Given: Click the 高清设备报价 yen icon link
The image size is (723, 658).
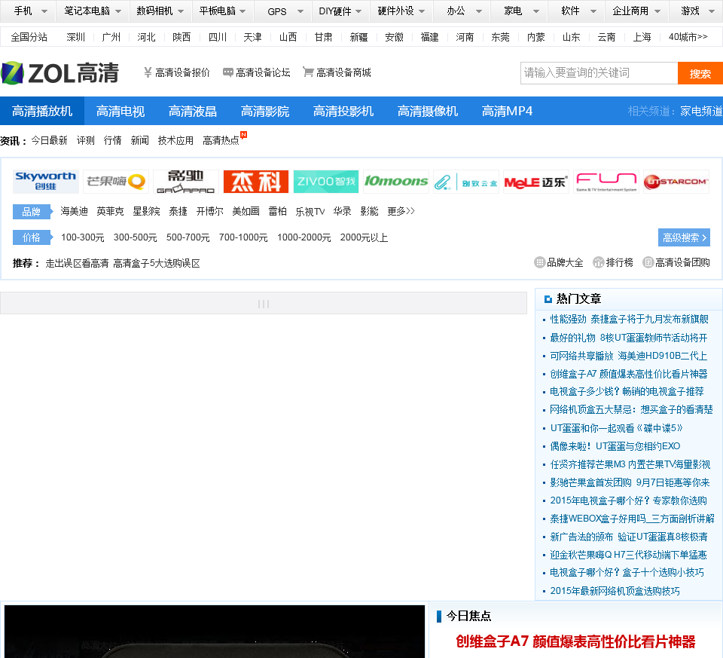Looking at the screenshot, I should click(x=176, y=72).
